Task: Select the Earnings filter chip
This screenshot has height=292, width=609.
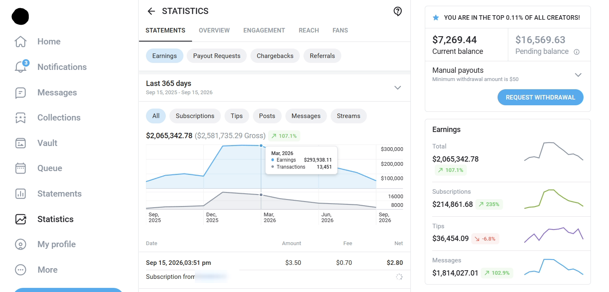Action: coord(164,56)
